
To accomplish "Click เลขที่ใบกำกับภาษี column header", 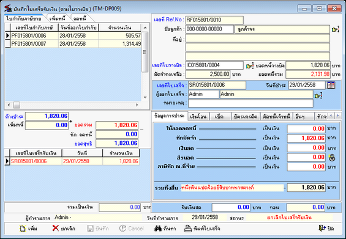I will pyautogui.click(x=34, y=28).
